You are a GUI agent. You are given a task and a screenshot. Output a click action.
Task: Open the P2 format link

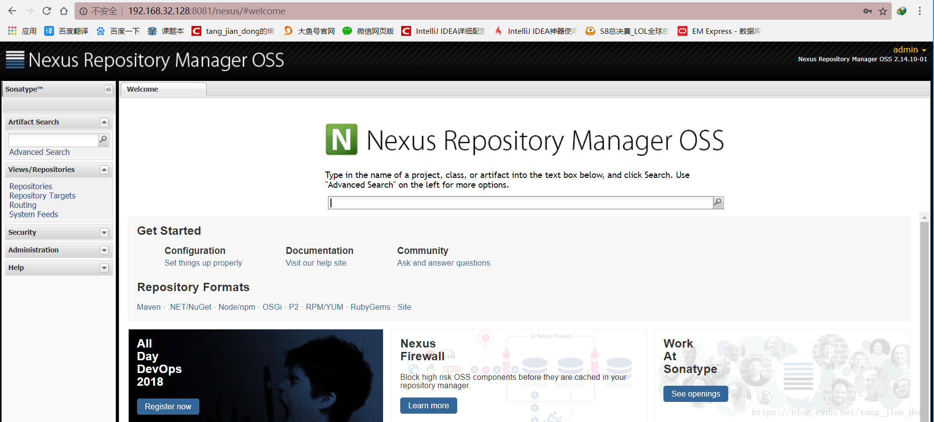click(x=294, y=307)
